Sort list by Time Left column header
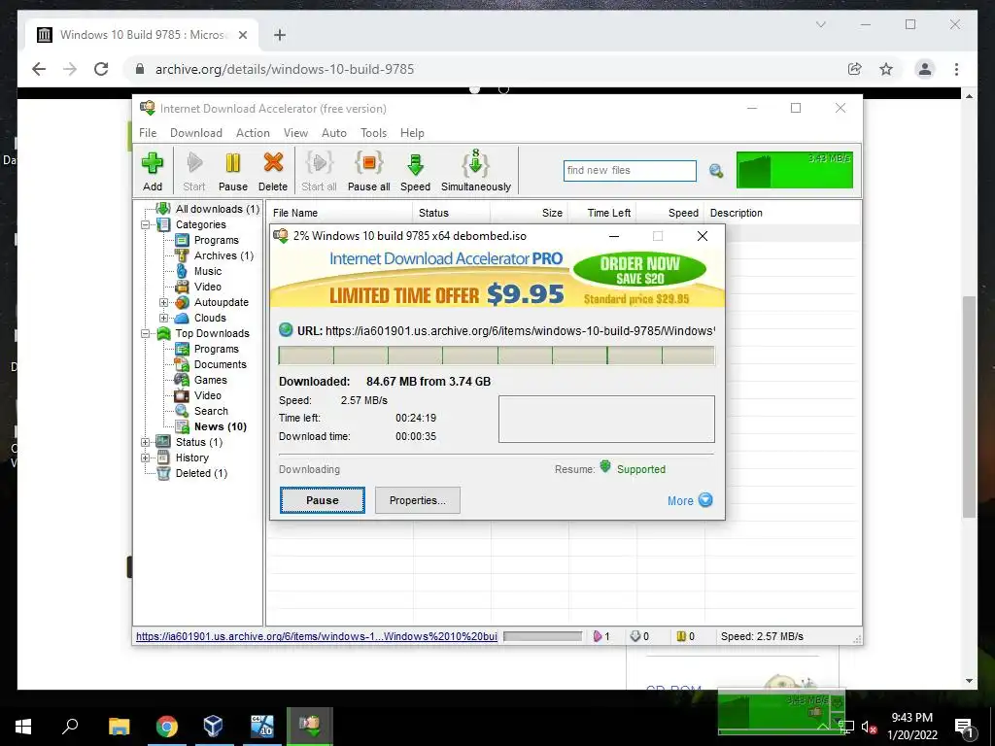995x746 pixels. tap(601, 213)
